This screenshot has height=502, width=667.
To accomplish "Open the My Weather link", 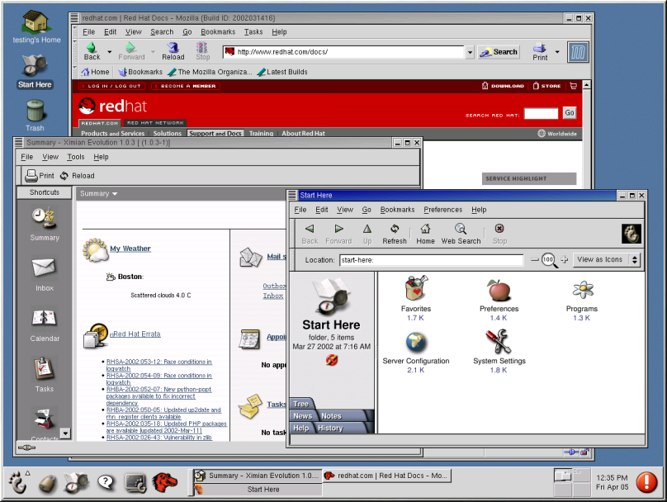I will (x=130, y=249).
